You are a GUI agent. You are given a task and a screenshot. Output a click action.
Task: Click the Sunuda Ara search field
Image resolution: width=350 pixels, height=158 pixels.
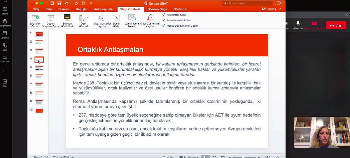pos(248,3)
